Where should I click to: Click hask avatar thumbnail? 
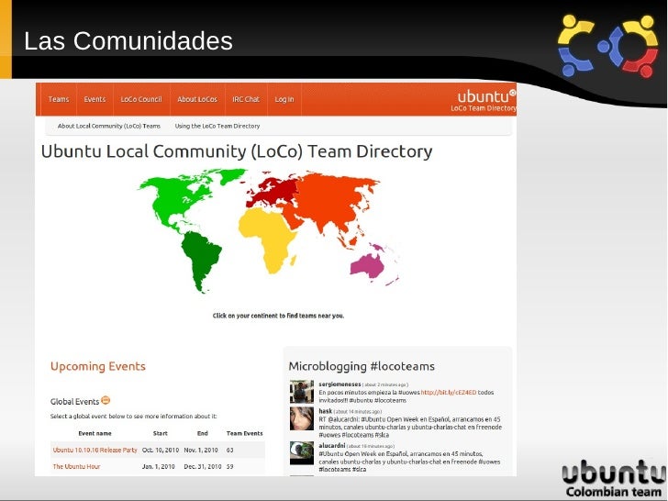(x=302, y=418)
